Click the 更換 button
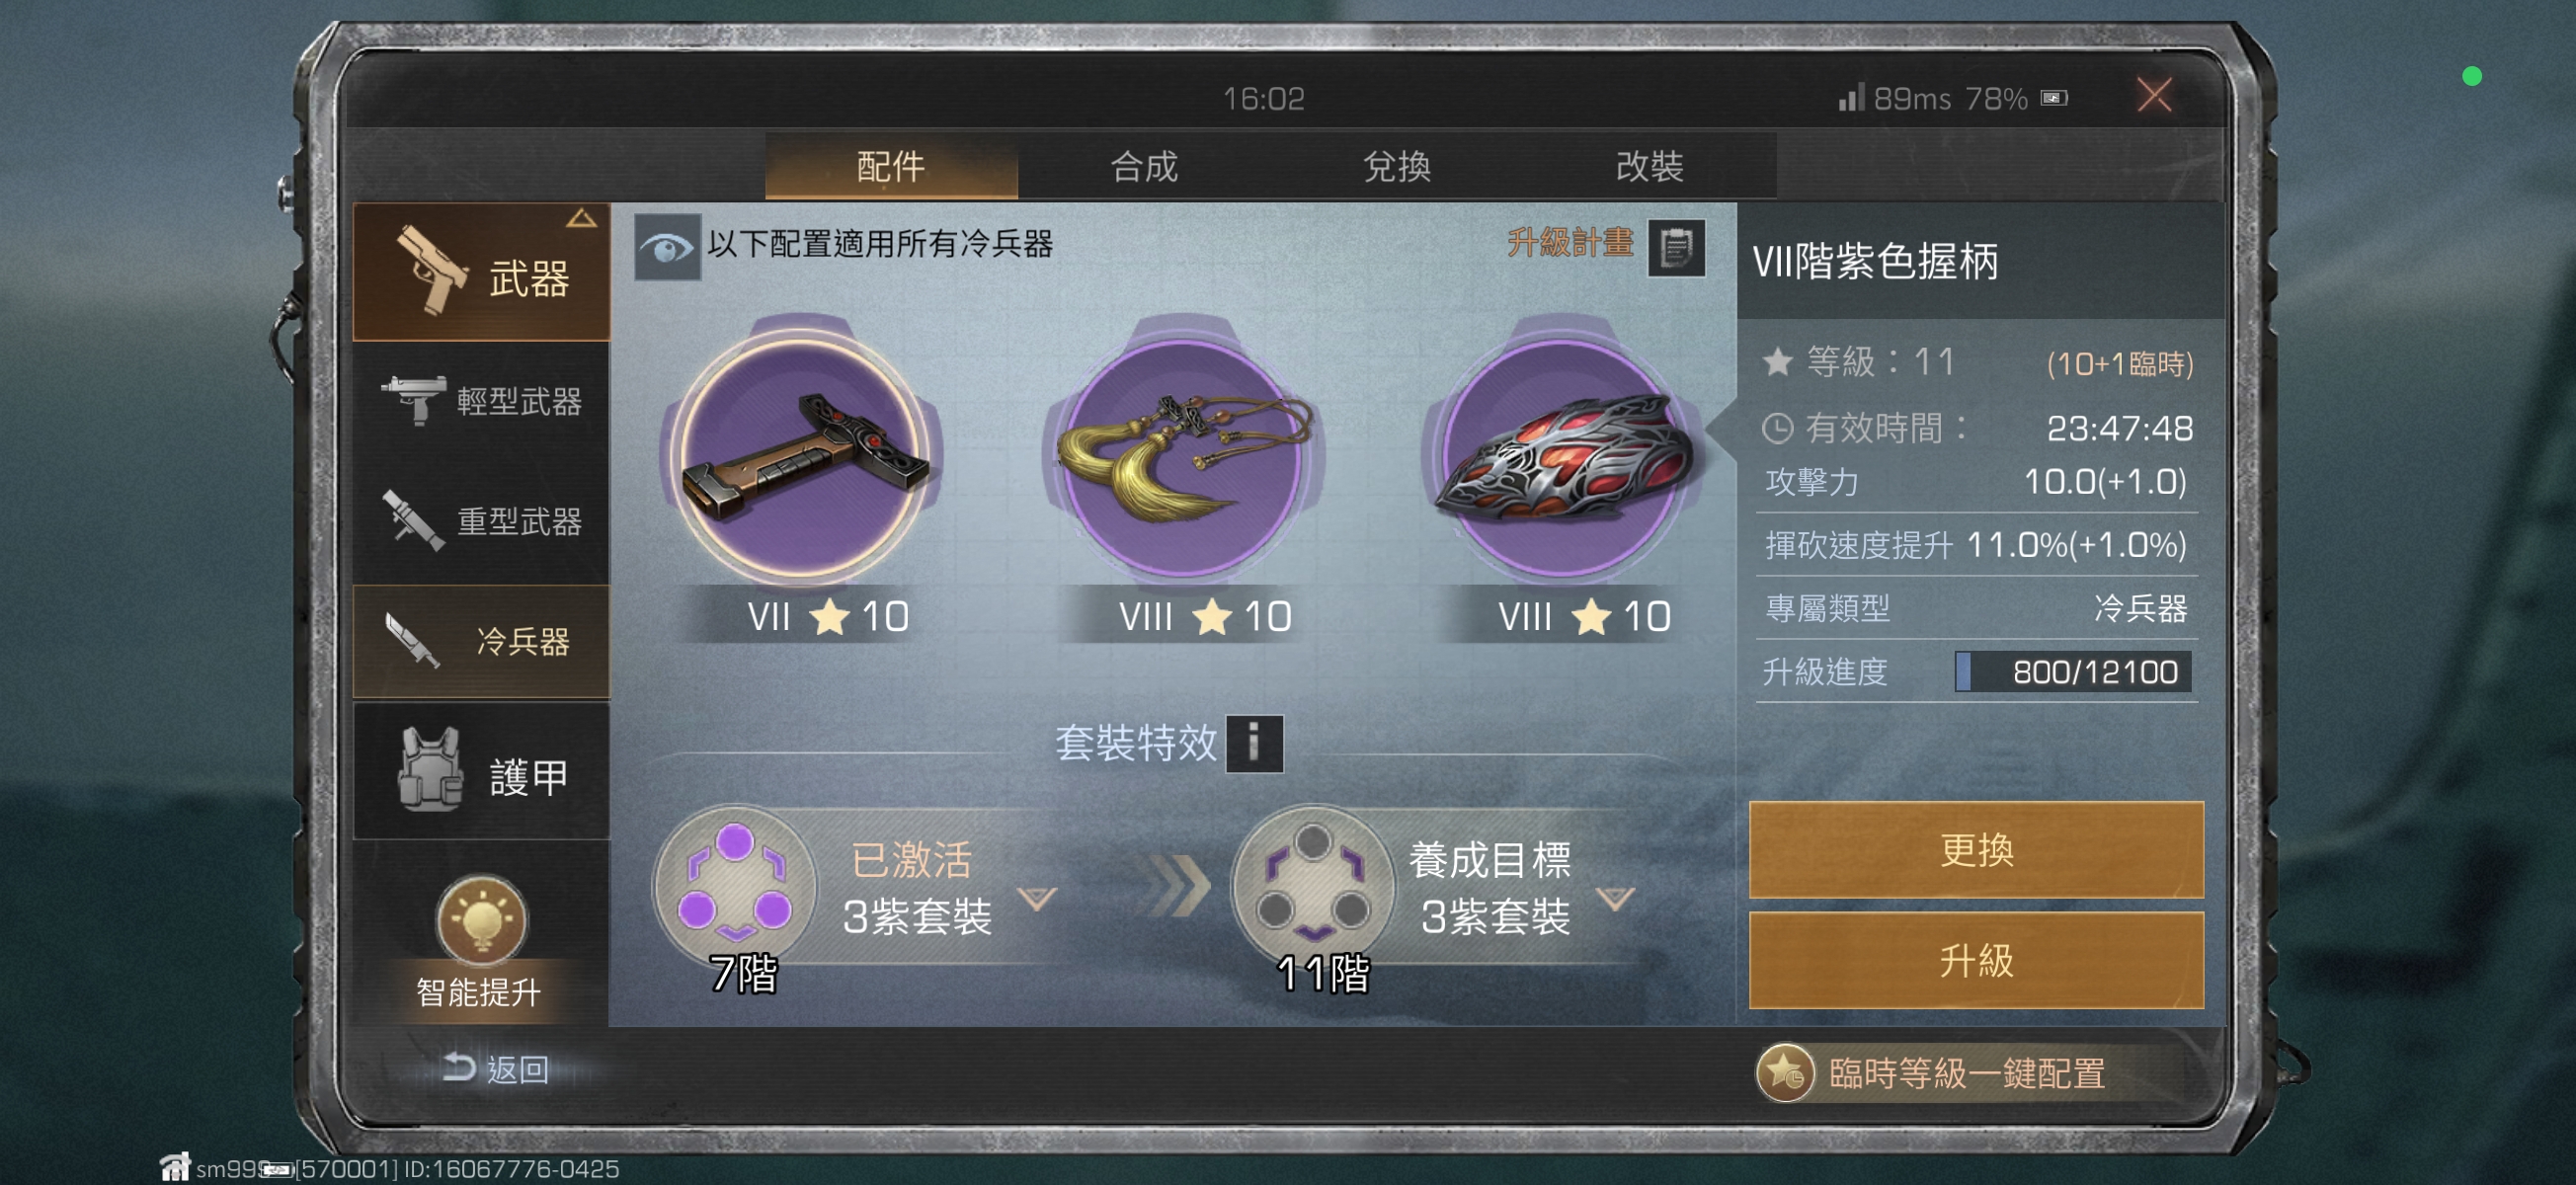The height and width of the screenshot is (1185, 2576). [x=1975, y=849]
